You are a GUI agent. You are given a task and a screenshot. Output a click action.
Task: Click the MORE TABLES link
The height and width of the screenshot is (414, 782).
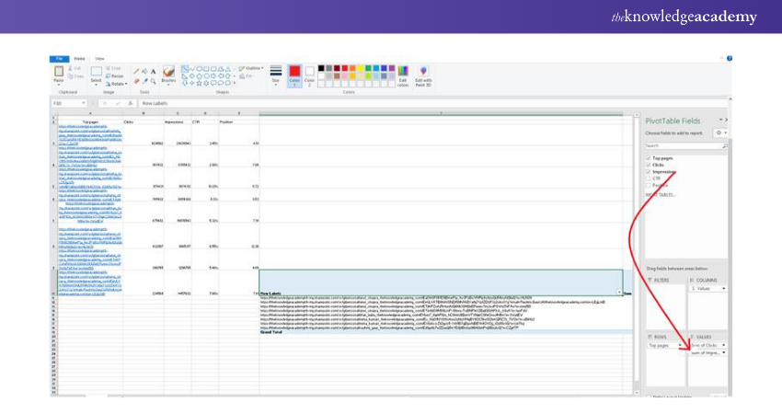pyautogui.click(x=661, y=194)
